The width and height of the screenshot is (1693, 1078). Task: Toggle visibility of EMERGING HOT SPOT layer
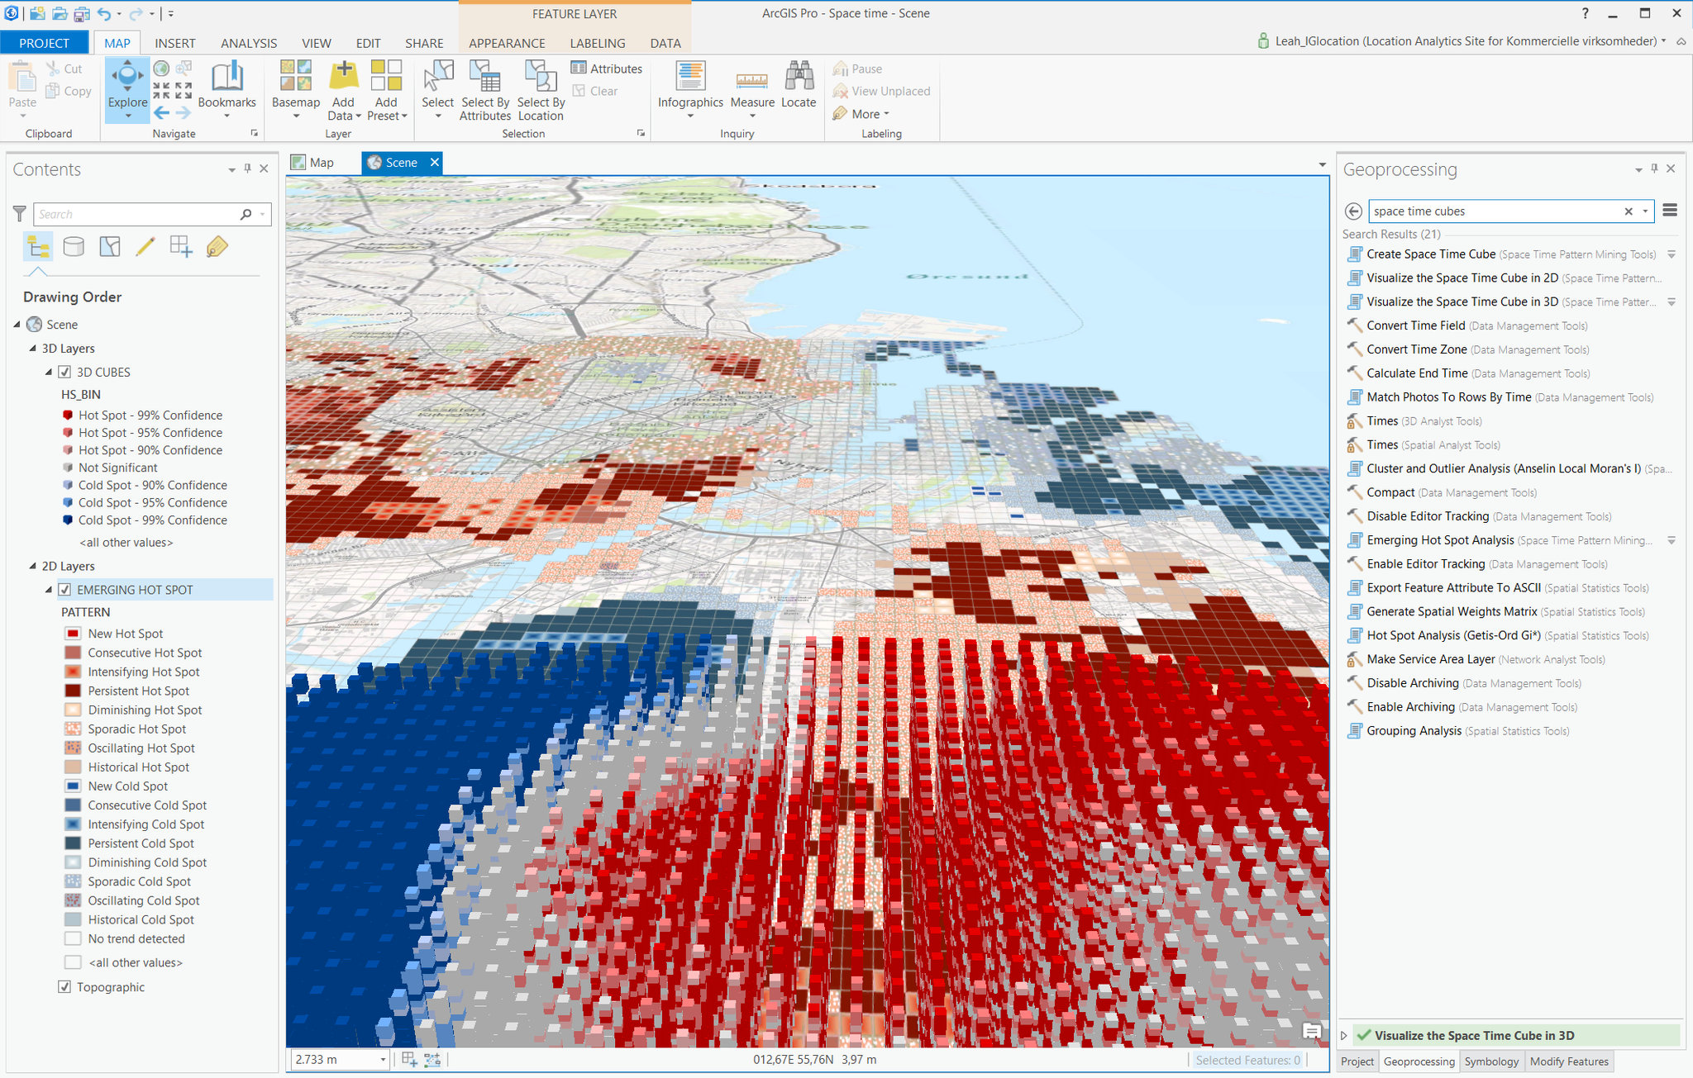click(64, 589)
